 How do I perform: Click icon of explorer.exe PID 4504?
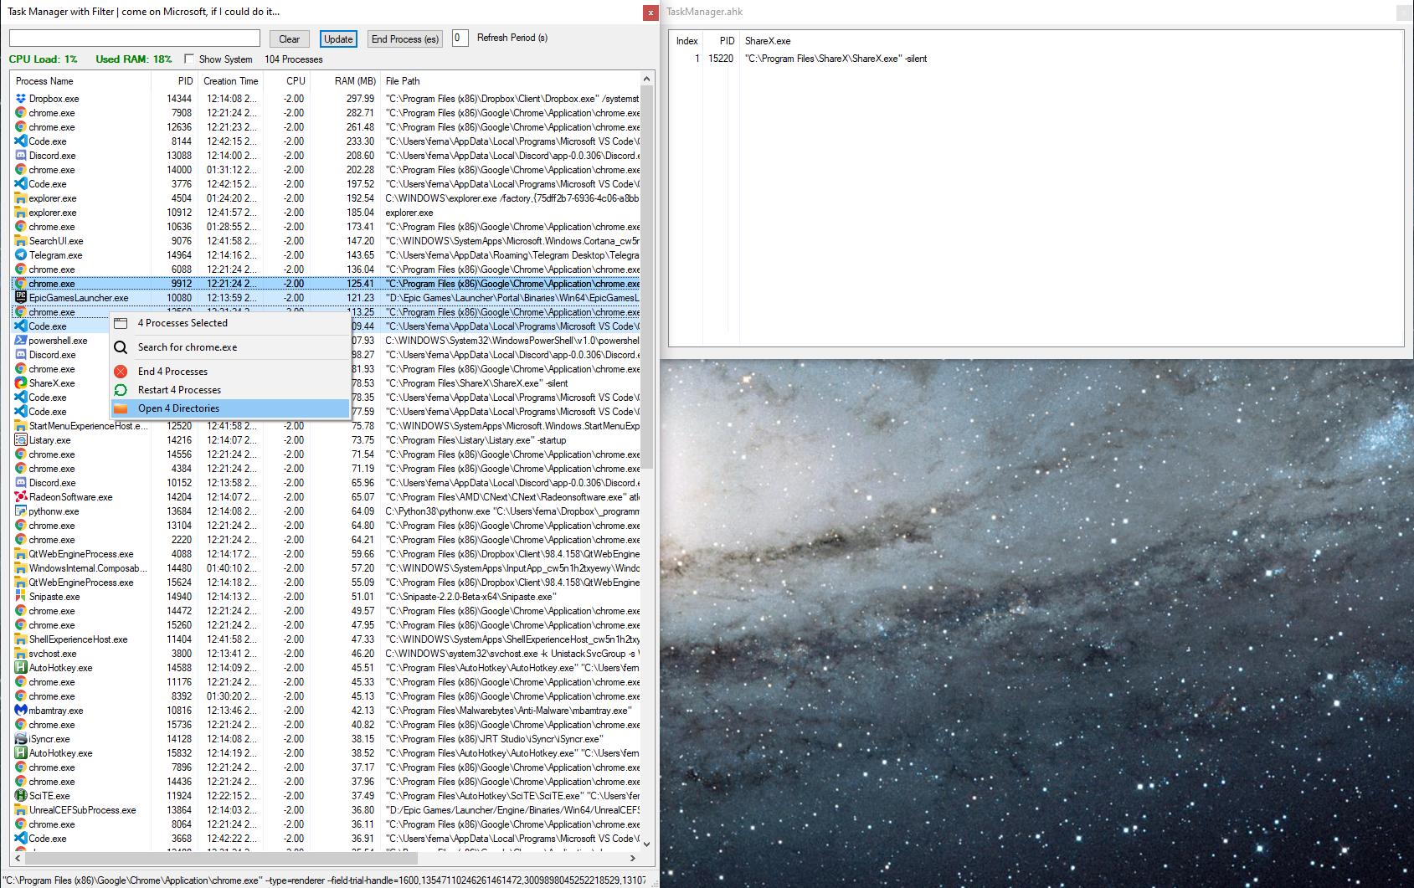(x=21, y=198)
